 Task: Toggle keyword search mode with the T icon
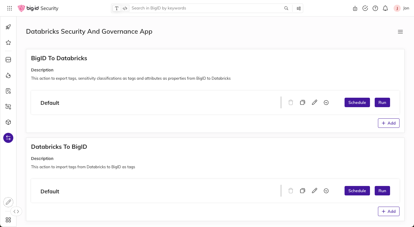[x=116, y=8]
